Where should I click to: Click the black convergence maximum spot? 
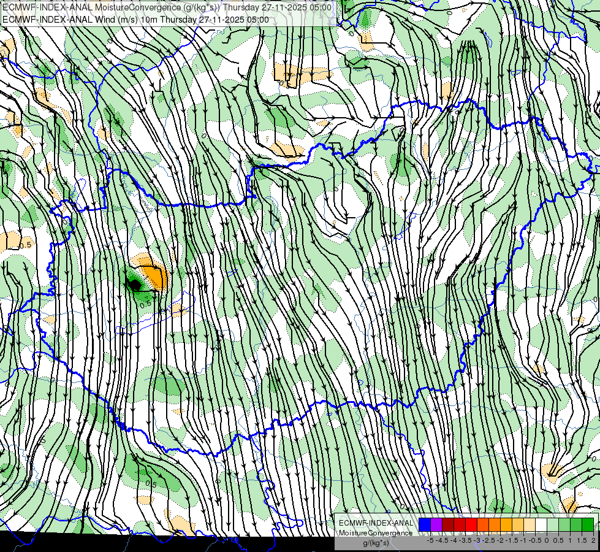click(x=134, y=285)
